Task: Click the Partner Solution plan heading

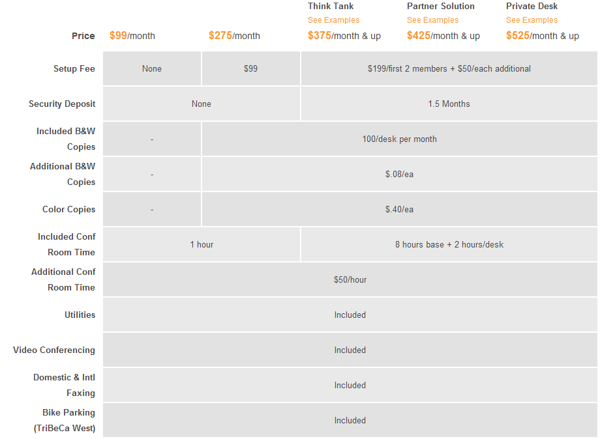Action: click(440, 6)
